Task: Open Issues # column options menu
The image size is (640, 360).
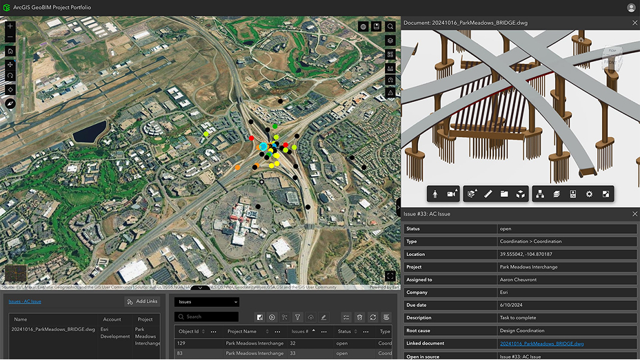Action: [323, 332]
